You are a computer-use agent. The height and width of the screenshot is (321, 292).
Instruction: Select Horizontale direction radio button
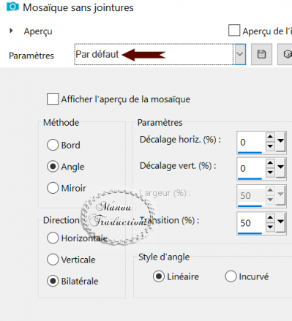(x=53, y=238)
